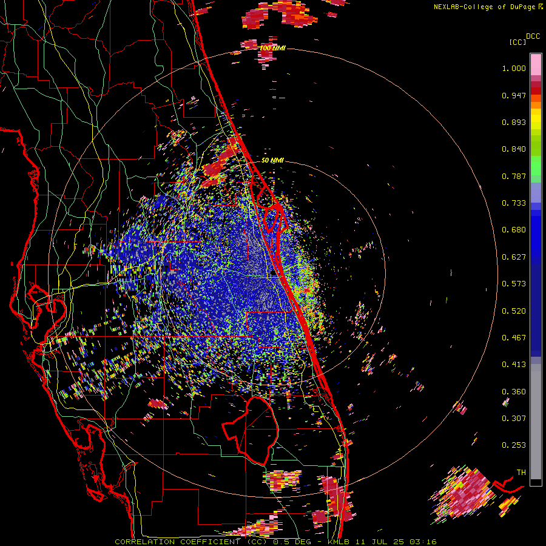546x546 pixels.
Task: Click the 0.627 scale value
Action: [x=514, y=257]
